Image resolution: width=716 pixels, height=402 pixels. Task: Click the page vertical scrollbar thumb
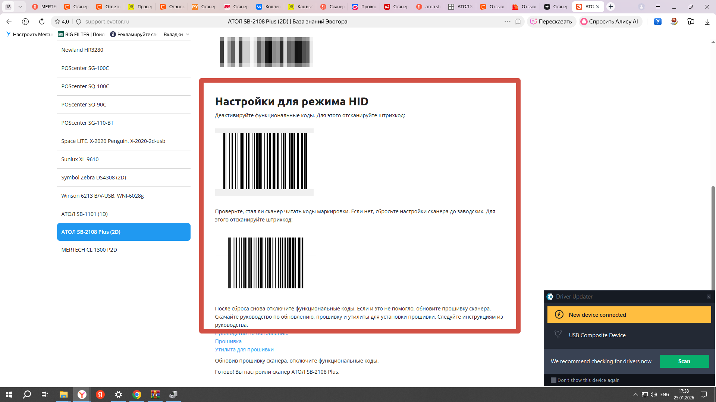coord(713,238)
